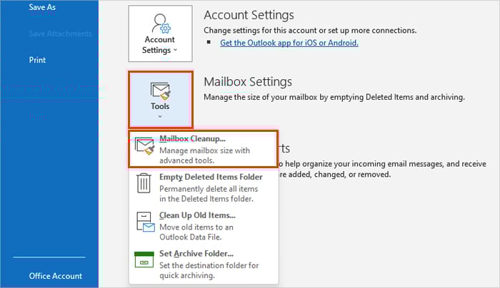Click the Tools envelope-broom icon

coord(160,90)
